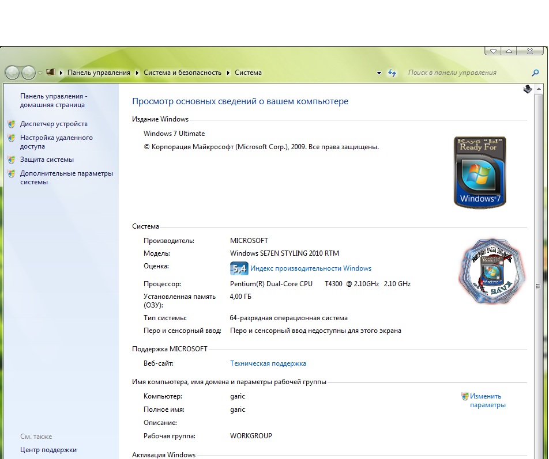
Task: Click the WORKGROUP value
Action: pos(251,436)
